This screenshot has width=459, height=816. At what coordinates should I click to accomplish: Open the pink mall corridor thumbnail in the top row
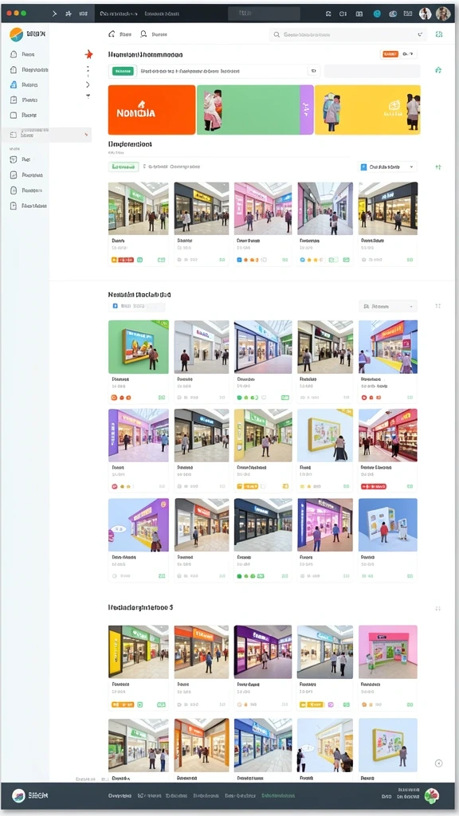[x=263, y=208]
